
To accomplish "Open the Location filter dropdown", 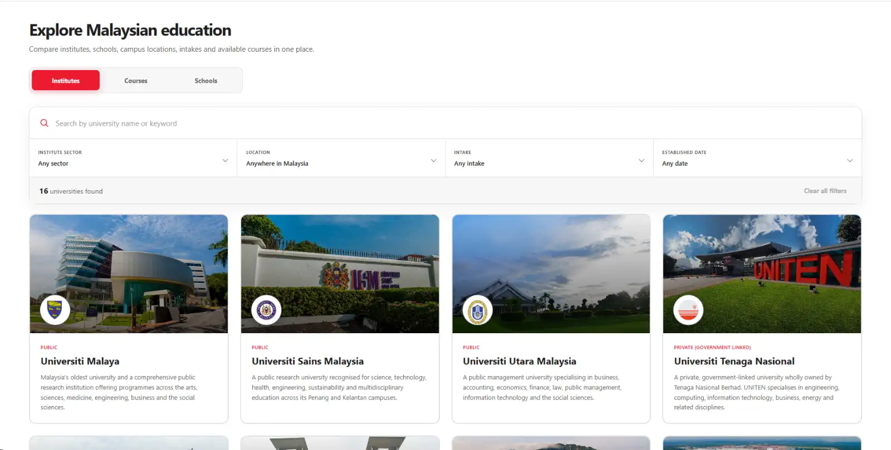I will [341, 159].
